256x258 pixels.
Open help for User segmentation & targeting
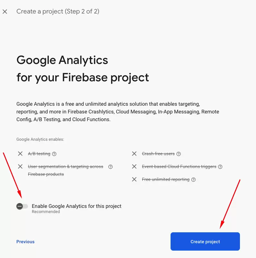110,167
